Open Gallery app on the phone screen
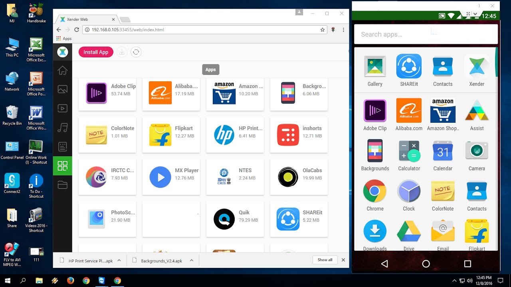 point(375,71)
